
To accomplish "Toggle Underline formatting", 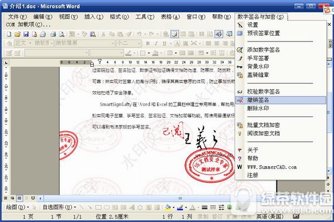I will (165, 43).
